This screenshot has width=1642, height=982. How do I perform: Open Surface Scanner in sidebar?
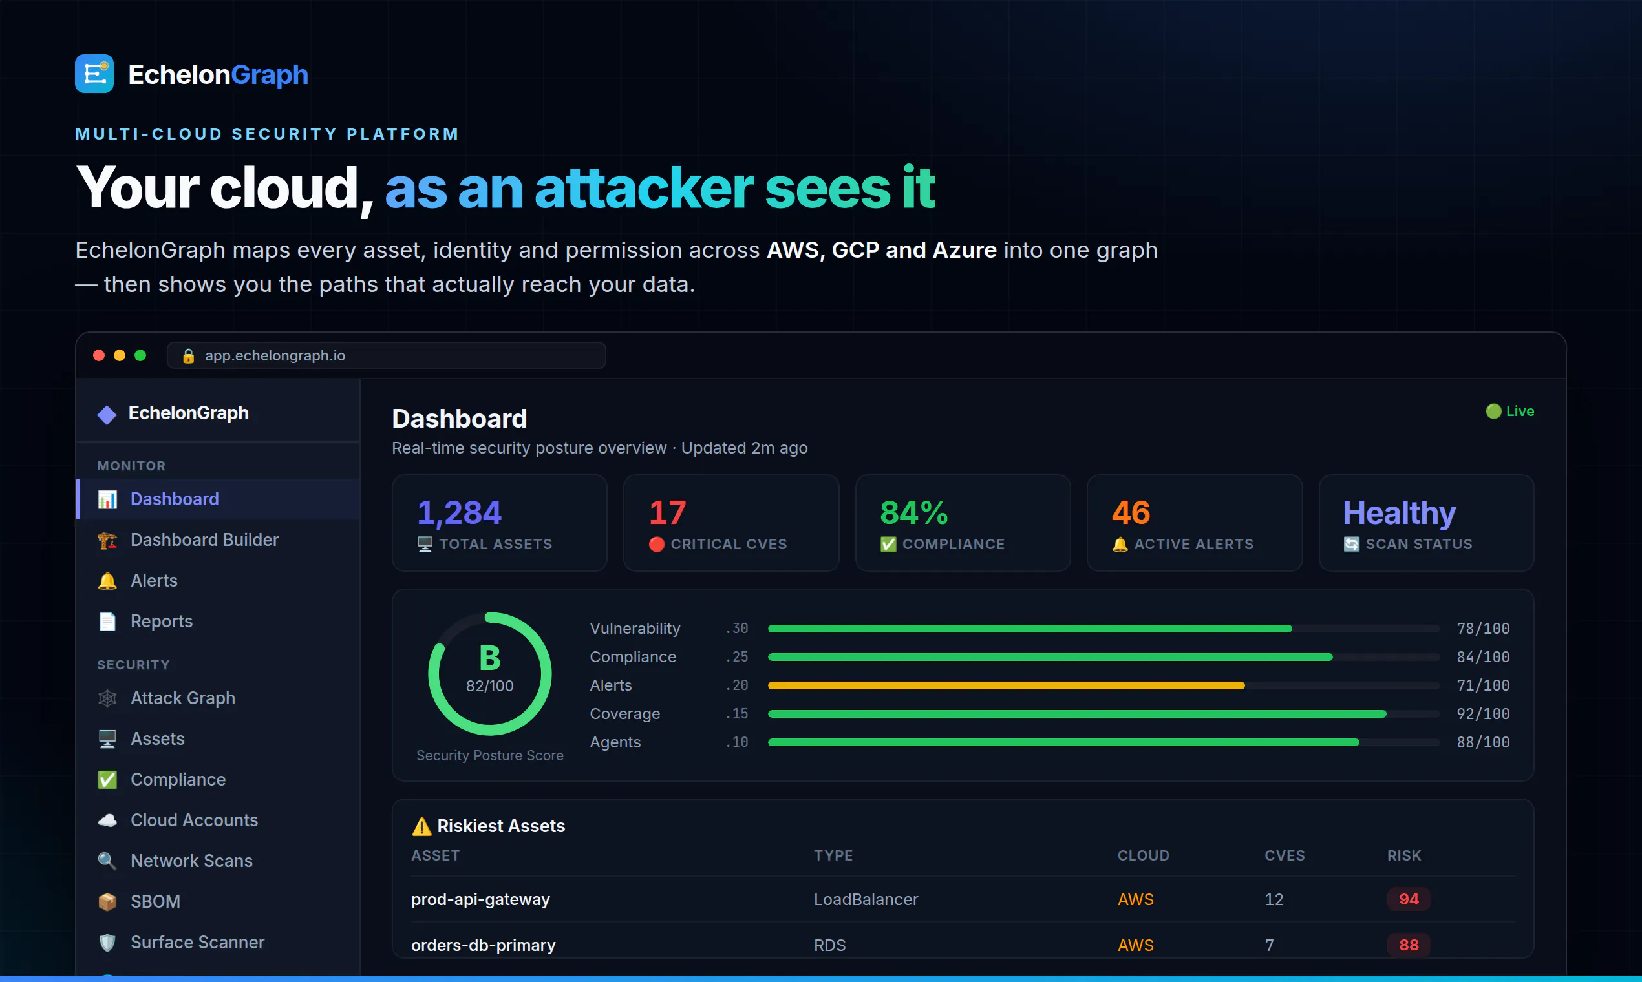(219, 943)
